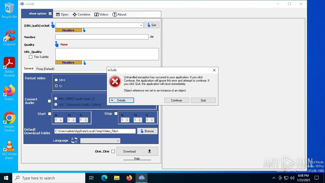The width and height of the screenshot is (325, 183).
Task: Toggle the show option checkbox
Action: tap(50, 13)
